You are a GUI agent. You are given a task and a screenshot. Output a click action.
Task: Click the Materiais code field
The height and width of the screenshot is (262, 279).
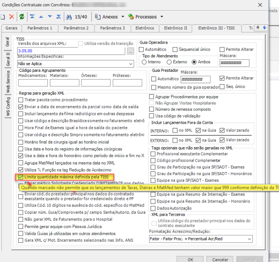pos(64,83)
